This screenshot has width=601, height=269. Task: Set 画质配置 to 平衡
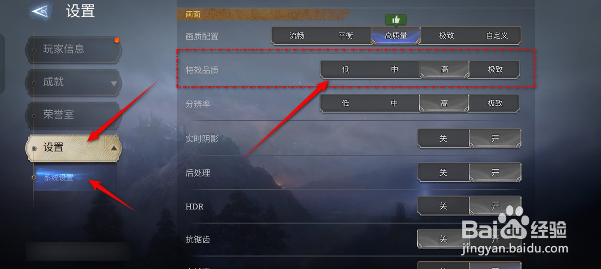346,36
